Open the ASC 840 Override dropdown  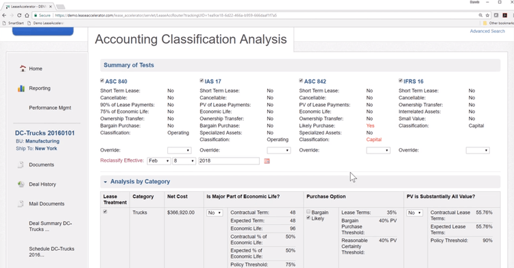click(x=179, y=150)
